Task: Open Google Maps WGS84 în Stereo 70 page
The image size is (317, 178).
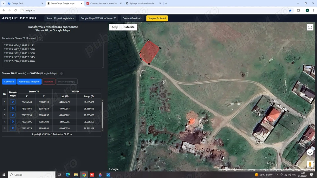Action: [x=98, y=18]
